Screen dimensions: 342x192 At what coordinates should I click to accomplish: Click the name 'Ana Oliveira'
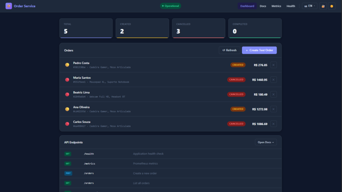81,107
